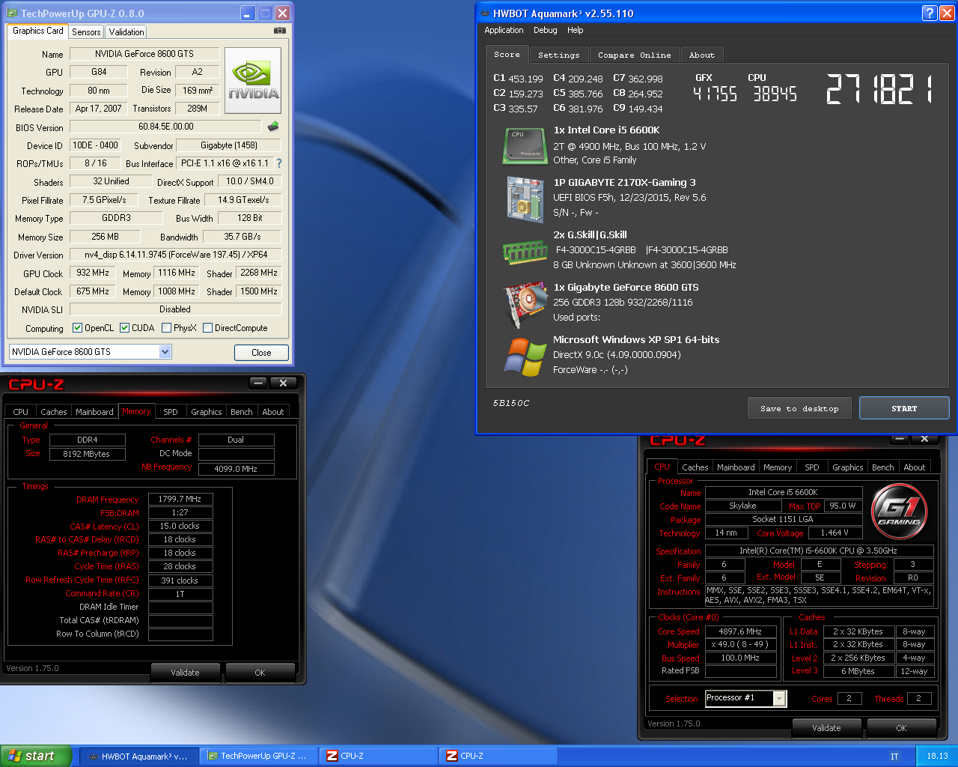This screenshot has width=958, height=767.
Task: Click the GPU-Z title bar icon
Action: coord(13,13)
